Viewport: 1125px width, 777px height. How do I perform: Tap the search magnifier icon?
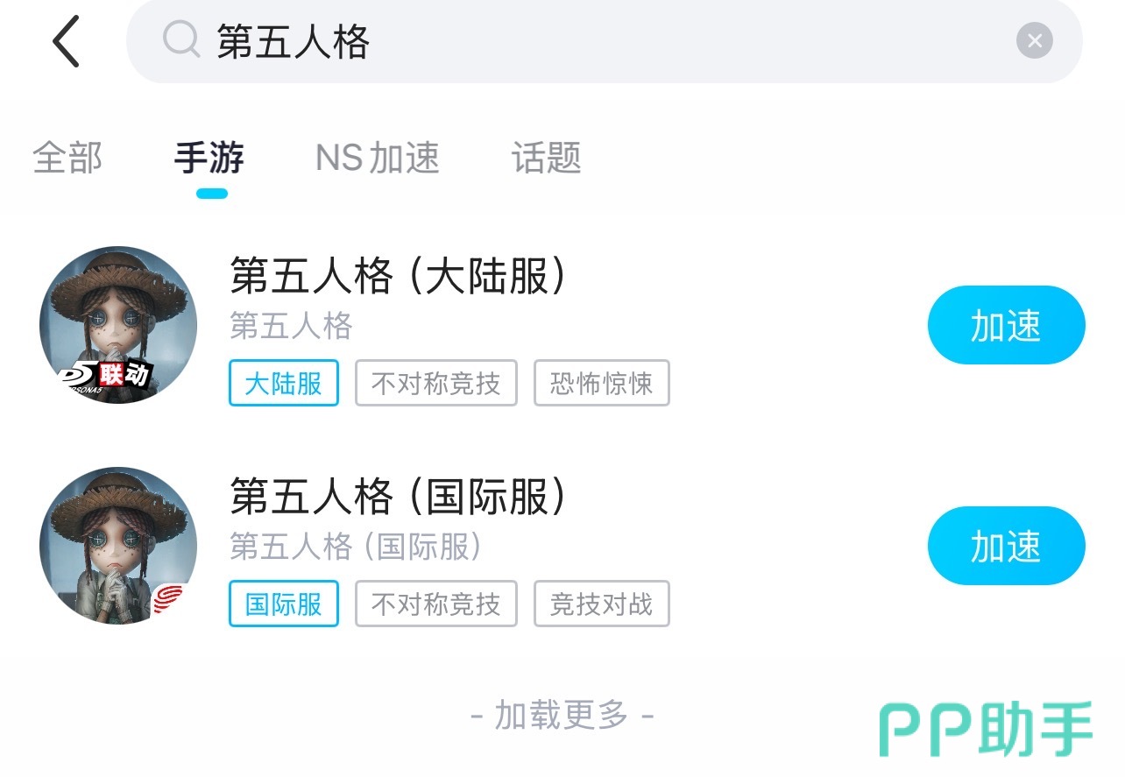pos(181,40)
